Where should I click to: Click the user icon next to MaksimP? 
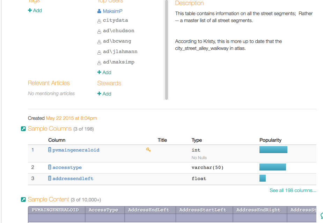(x=100, y=11)
